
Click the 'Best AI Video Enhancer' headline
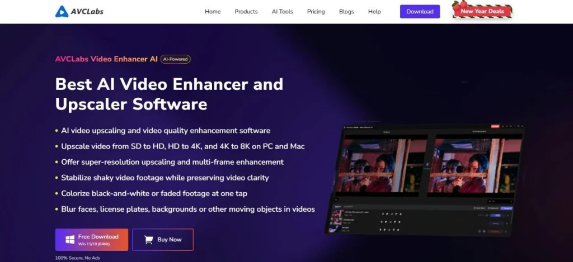[x=169, y=94]
